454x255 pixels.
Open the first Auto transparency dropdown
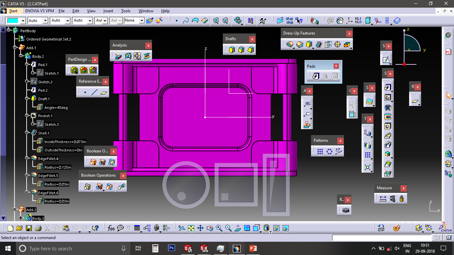tap(45, 21)
